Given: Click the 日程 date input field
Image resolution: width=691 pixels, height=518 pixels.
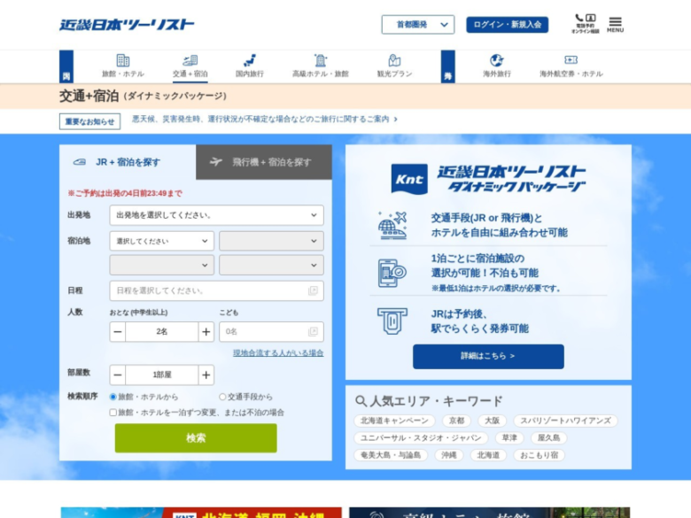Looking at the screenshot, I should [x=216, y=290].
